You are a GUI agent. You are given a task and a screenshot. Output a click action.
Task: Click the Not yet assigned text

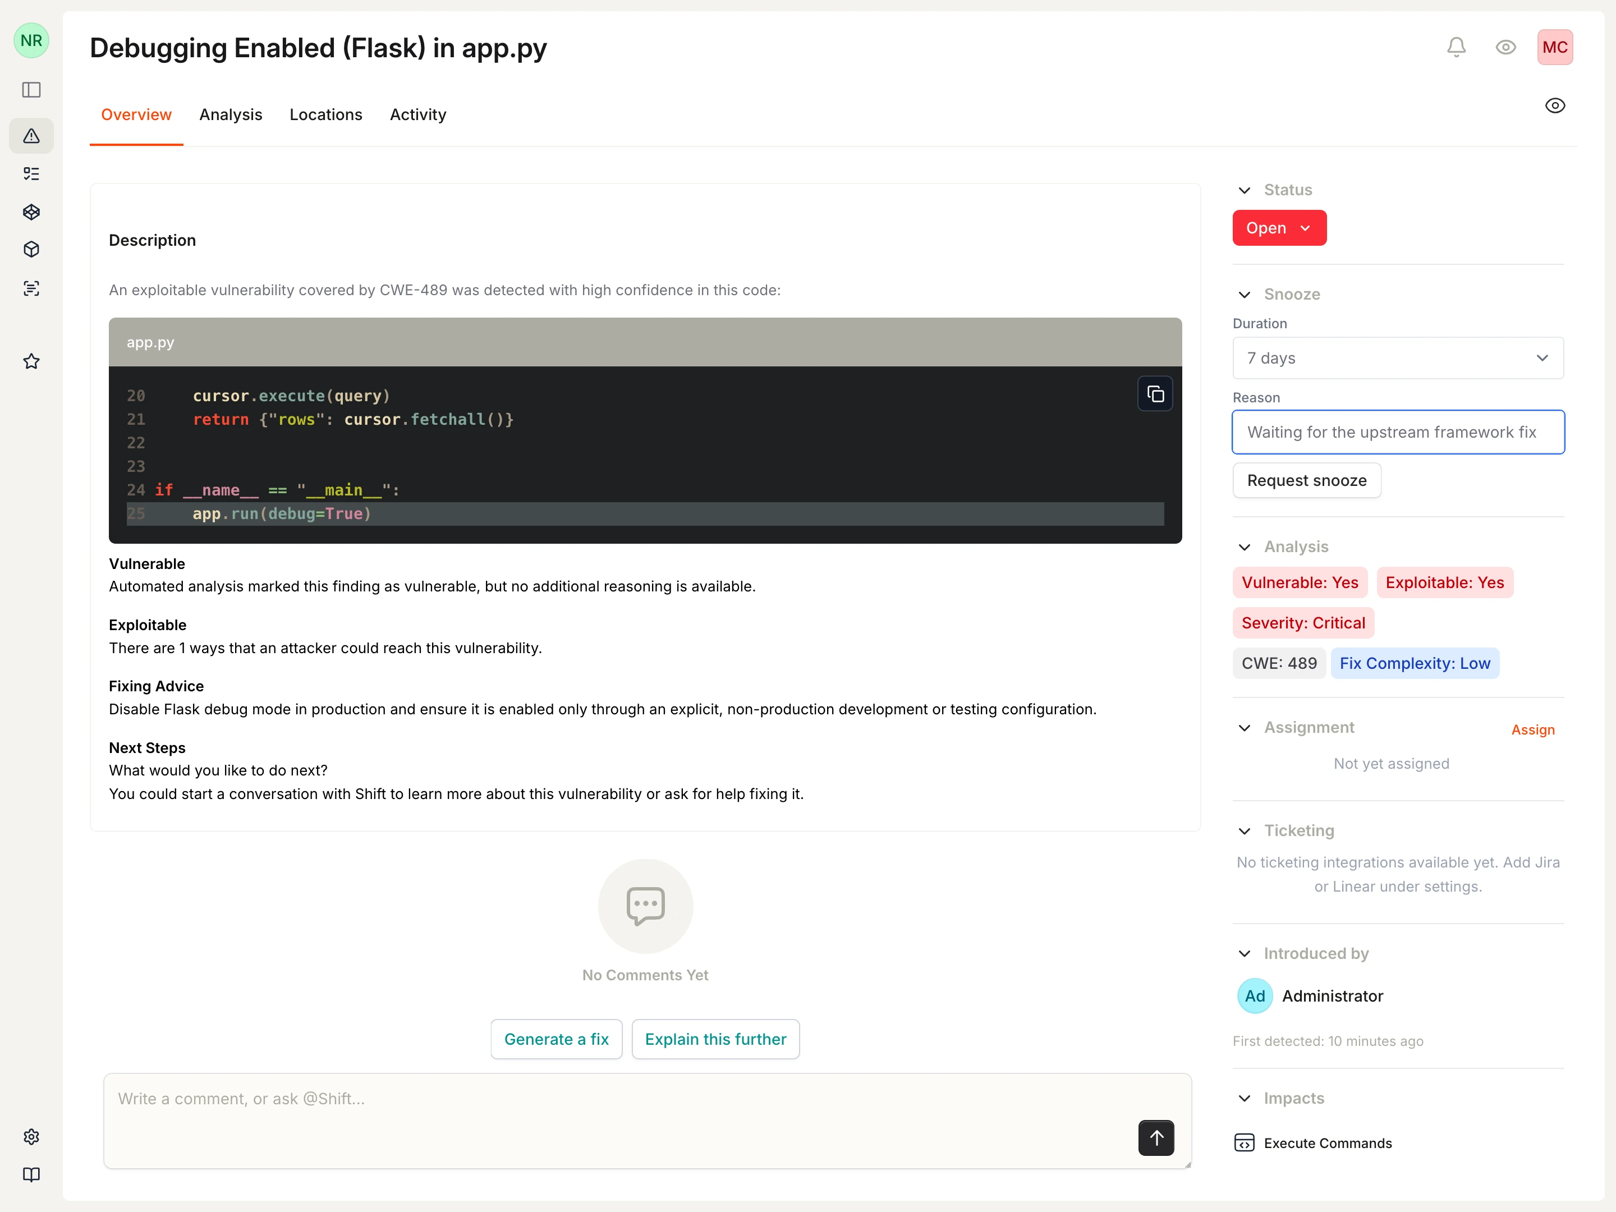pos(1391,764)
